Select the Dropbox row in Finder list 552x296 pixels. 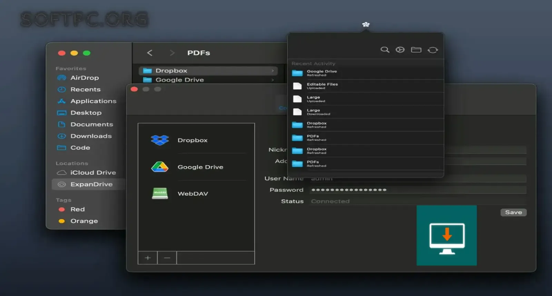point(208,71)
